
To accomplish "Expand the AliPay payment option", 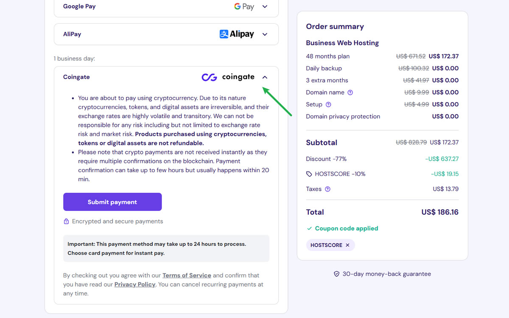I will tap(265, 34).
